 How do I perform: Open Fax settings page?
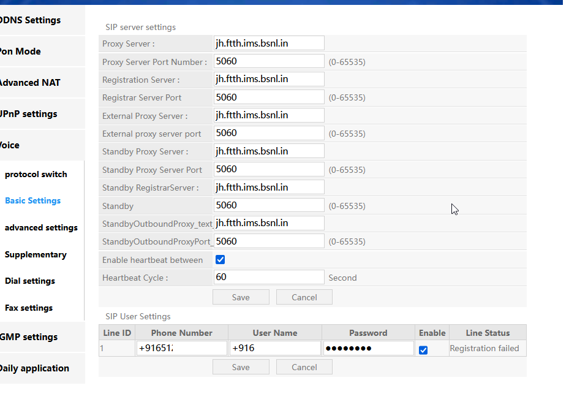pyautogui.click(x=29, y=308)
